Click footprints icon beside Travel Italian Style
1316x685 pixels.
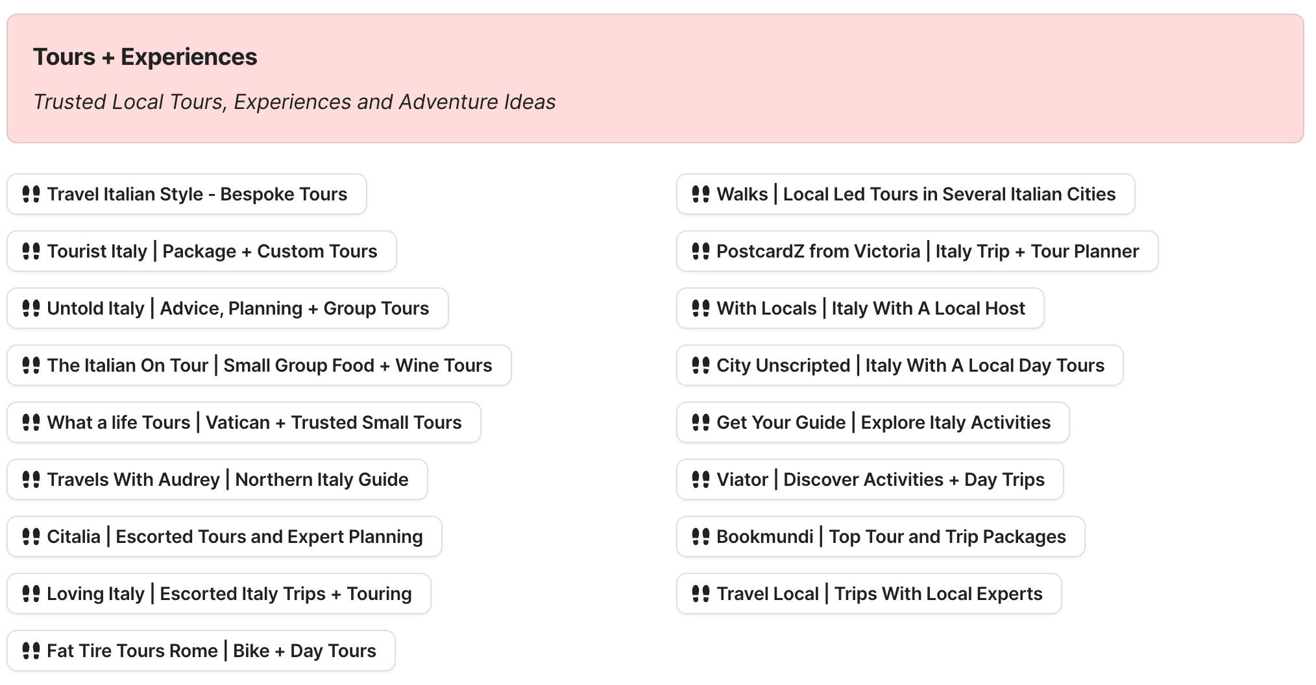point(31,194)
